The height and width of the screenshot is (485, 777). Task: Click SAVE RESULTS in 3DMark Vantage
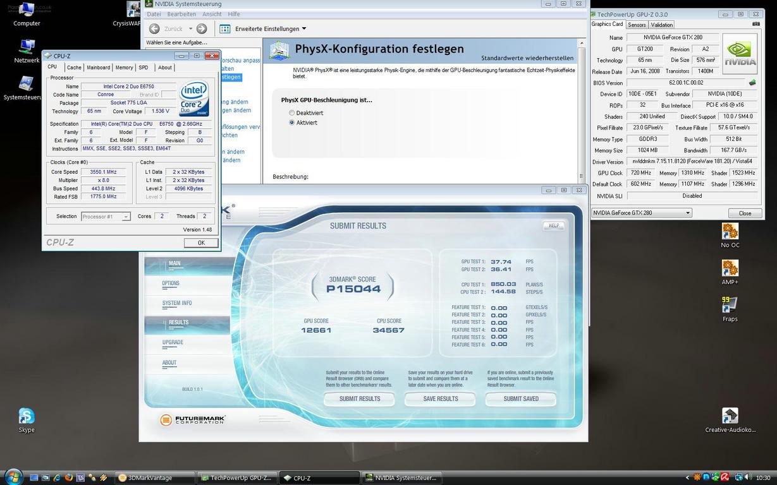tap(441, 398)
